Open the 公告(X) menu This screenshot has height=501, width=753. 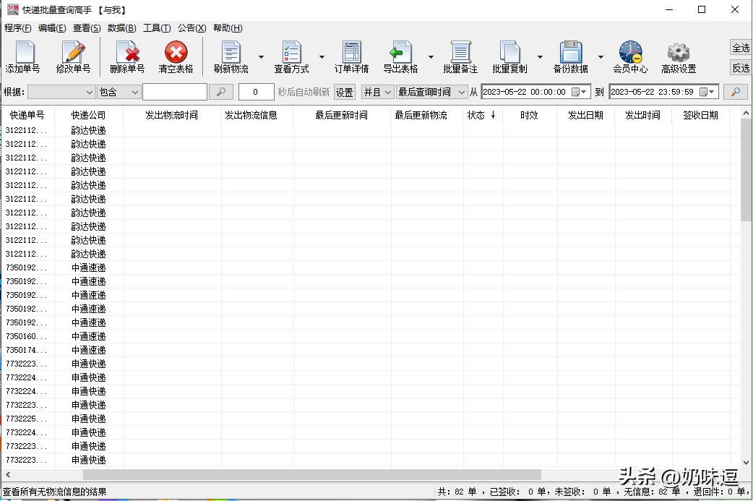192,28
